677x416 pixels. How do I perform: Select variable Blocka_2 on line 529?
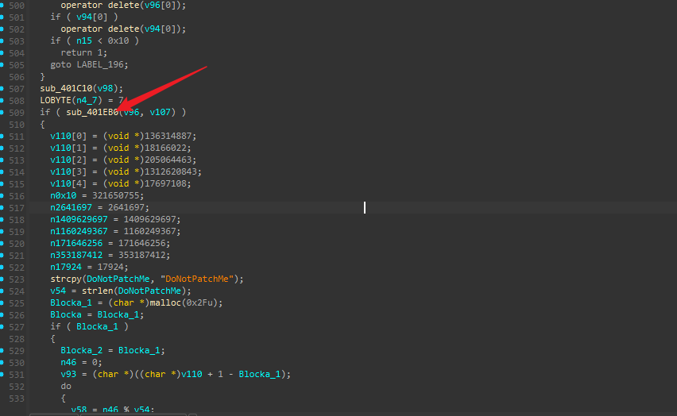[82, 350]
